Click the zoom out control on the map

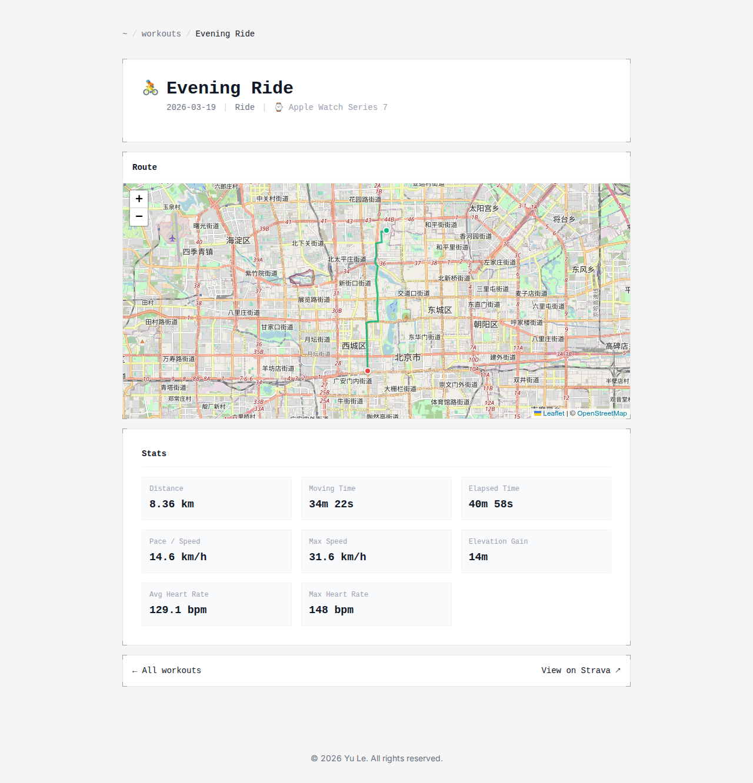(139, 217)
